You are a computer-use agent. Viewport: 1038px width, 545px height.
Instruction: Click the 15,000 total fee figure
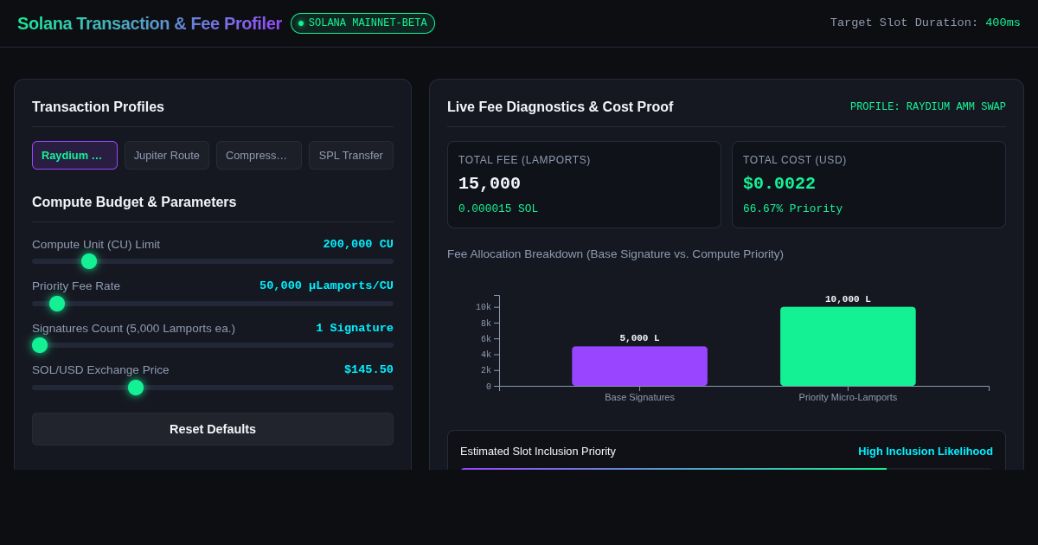click(490, 183)
